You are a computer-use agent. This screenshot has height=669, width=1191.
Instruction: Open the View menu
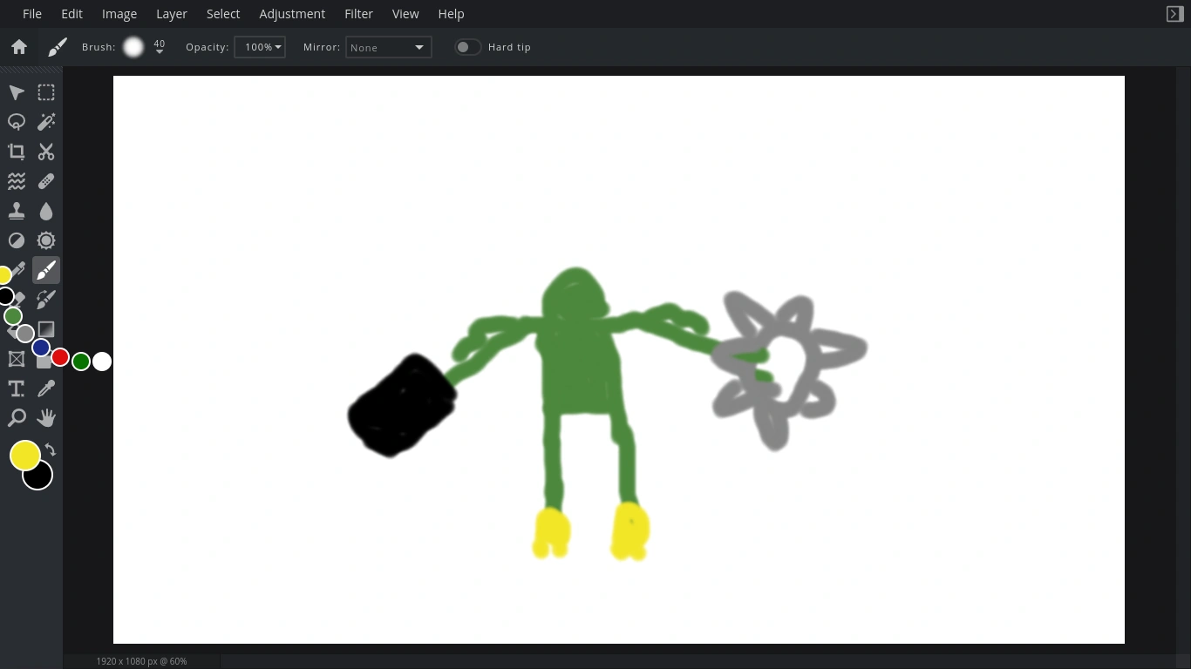(x=405, y=14)
